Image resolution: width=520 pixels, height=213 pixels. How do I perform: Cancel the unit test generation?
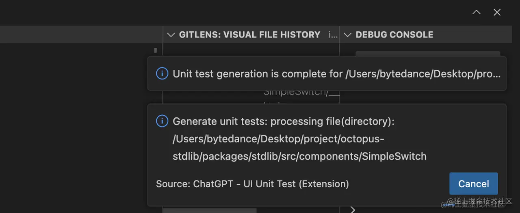tap(473, 184)
